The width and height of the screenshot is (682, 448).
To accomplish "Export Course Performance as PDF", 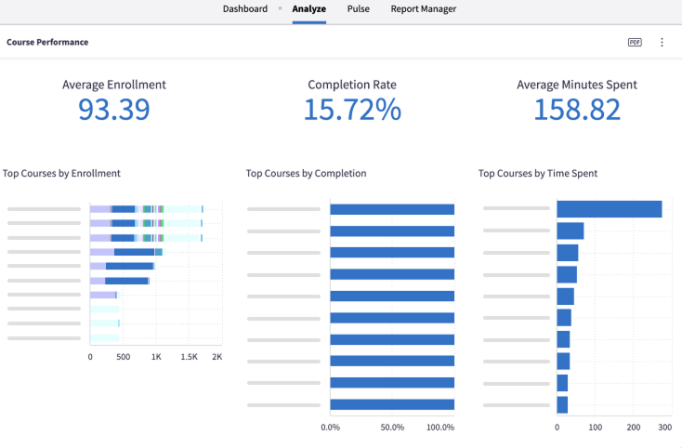I will [635, 42].
